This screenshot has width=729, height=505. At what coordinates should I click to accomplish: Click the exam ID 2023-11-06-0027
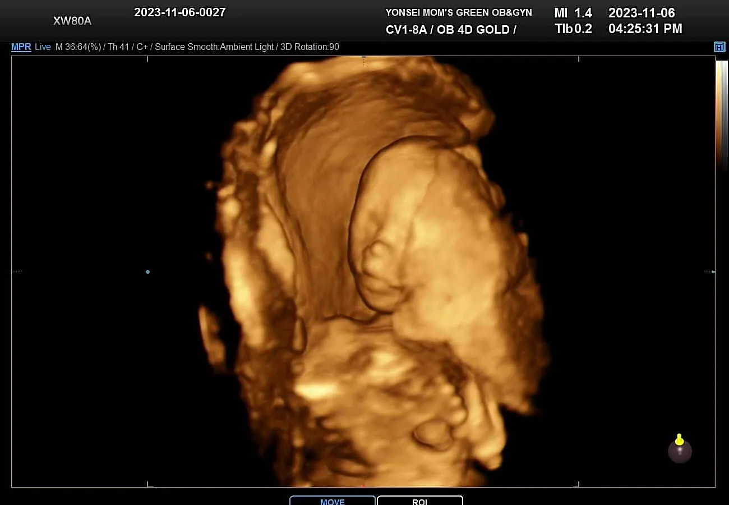(x=180, y=12)
